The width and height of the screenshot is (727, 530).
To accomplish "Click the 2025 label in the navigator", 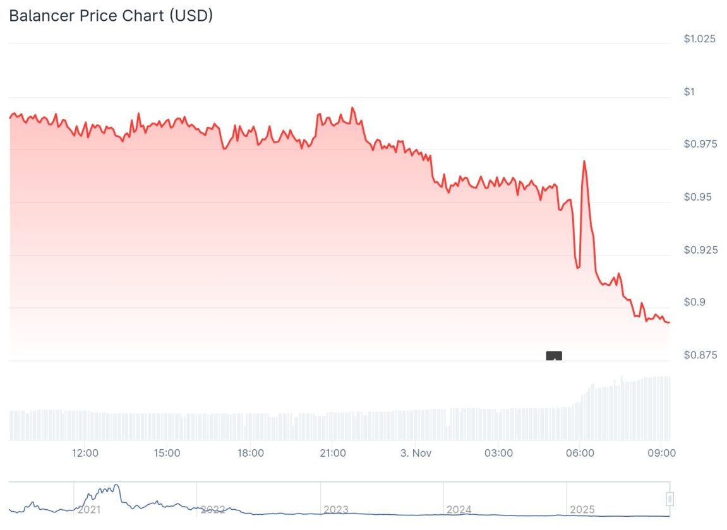I will tap(582, 509).
